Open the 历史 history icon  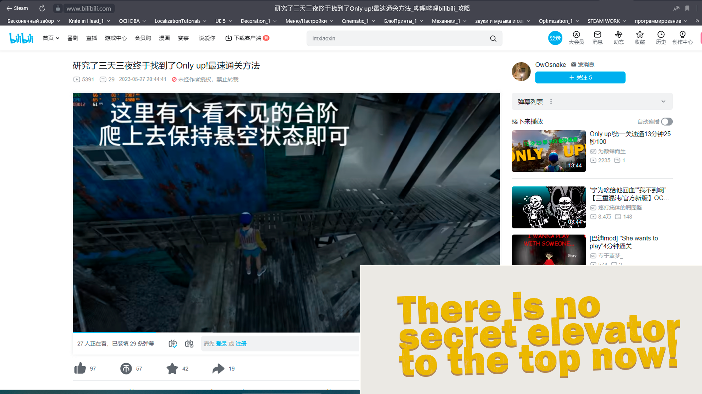[661, 38]
